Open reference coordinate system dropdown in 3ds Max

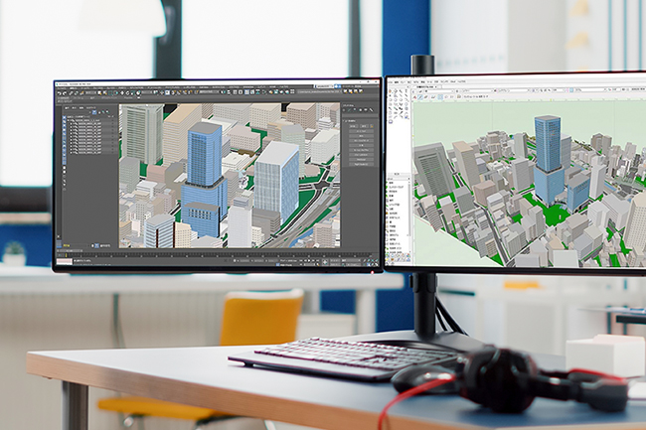147,93
